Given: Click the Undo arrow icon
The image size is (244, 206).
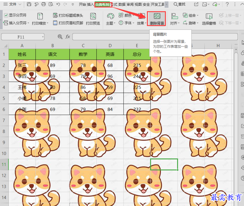Looking at the screenshot, I should coord(58,4).
